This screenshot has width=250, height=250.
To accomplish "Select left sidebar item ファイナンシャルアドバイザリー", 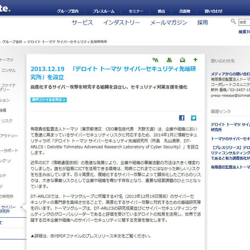I will pos(8,87).
